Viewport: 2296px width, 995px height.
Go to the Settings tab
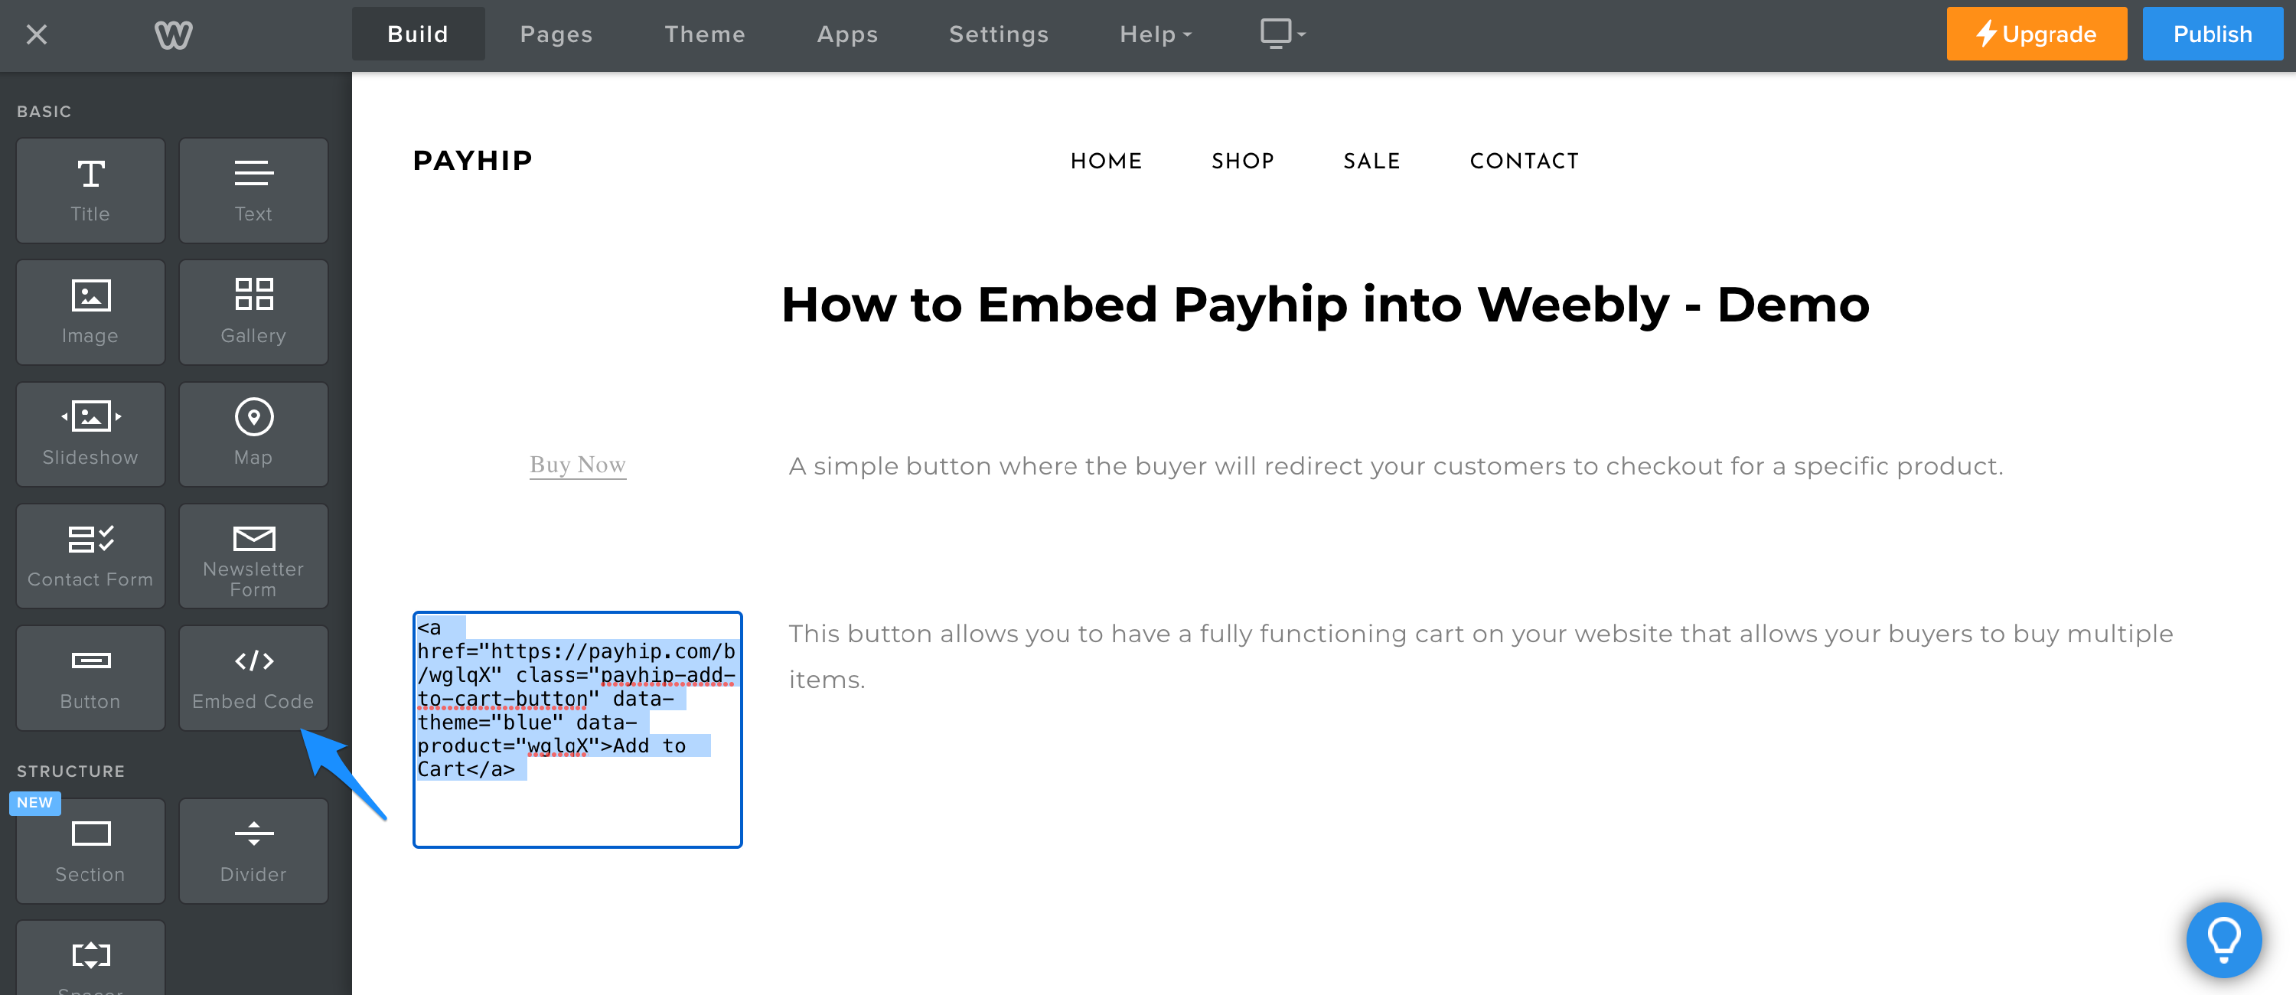tap(998, 34)
